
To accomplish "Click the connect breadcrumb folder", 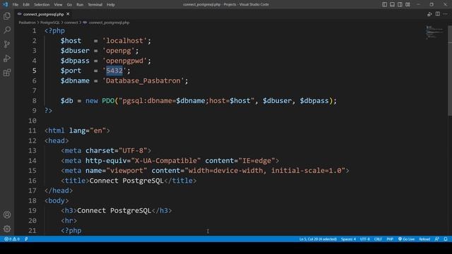I will tap(71, 23).
